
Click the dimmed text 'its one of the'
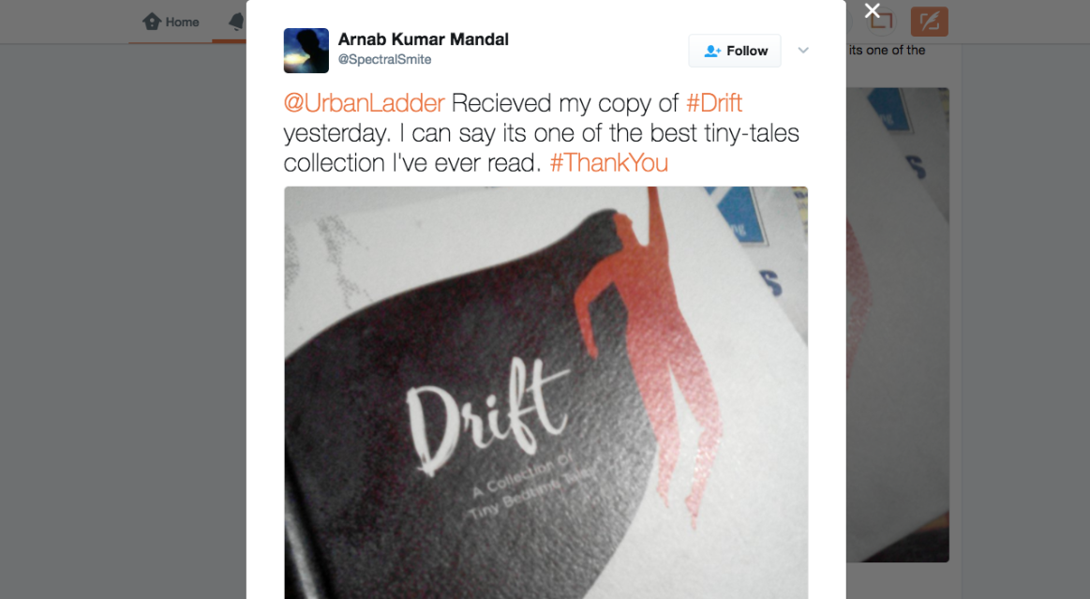(x=887, y=50)
